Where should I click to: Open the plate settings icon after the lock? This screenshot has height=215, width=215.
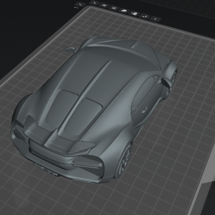coord(145,16)
